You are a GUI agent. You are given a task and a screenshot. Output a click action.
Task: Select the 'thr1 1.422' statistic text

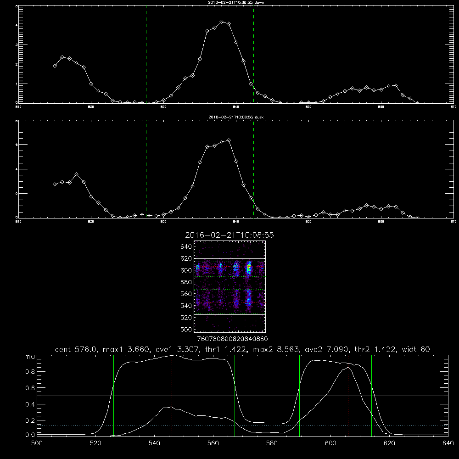[x=227, y=349]
